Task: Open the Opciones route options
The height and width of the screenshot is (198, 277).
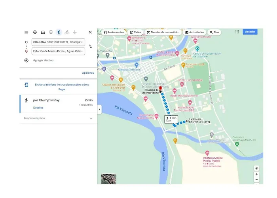Action: tap(87, 73)
